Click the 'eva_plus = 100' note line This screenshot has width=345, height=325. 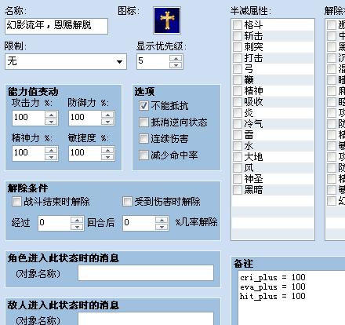(273, 287)
